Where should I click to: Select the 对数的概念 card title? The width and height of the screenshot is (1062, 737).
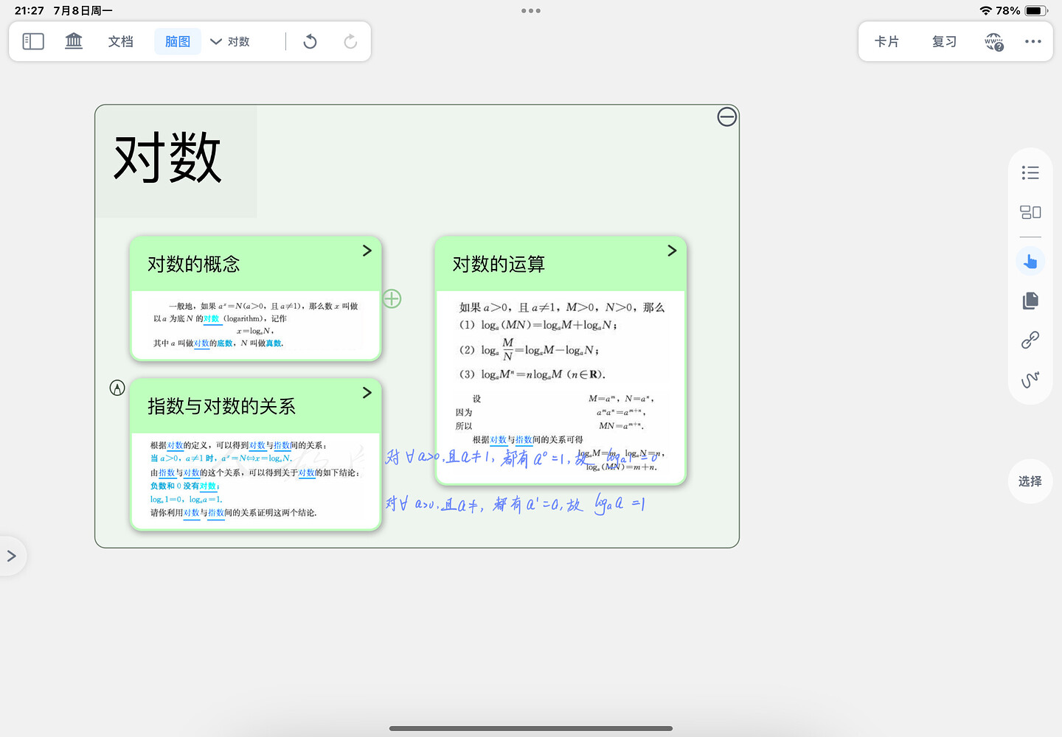click(x=194, y=264)
